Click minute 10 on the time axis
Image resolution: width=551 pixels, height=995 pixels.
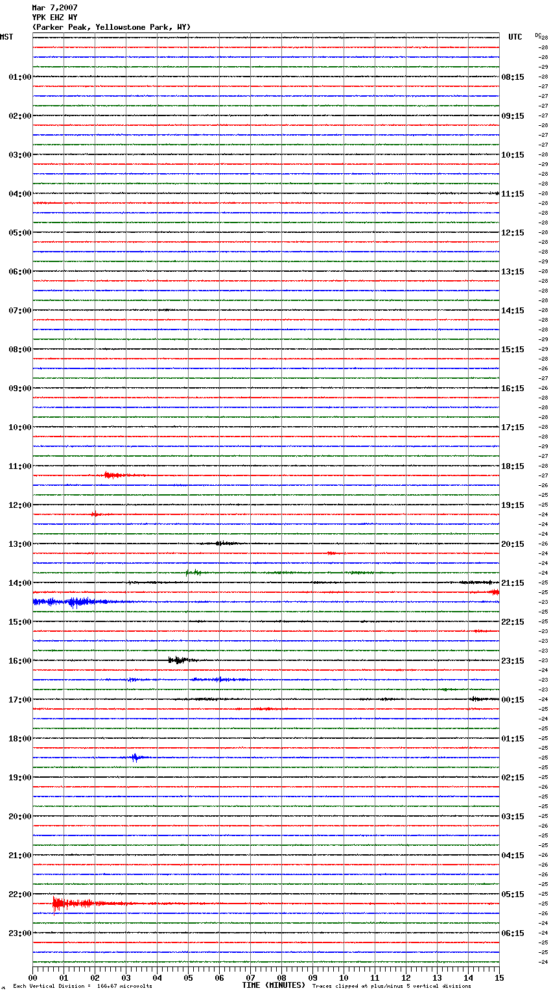tap(344, 977)
